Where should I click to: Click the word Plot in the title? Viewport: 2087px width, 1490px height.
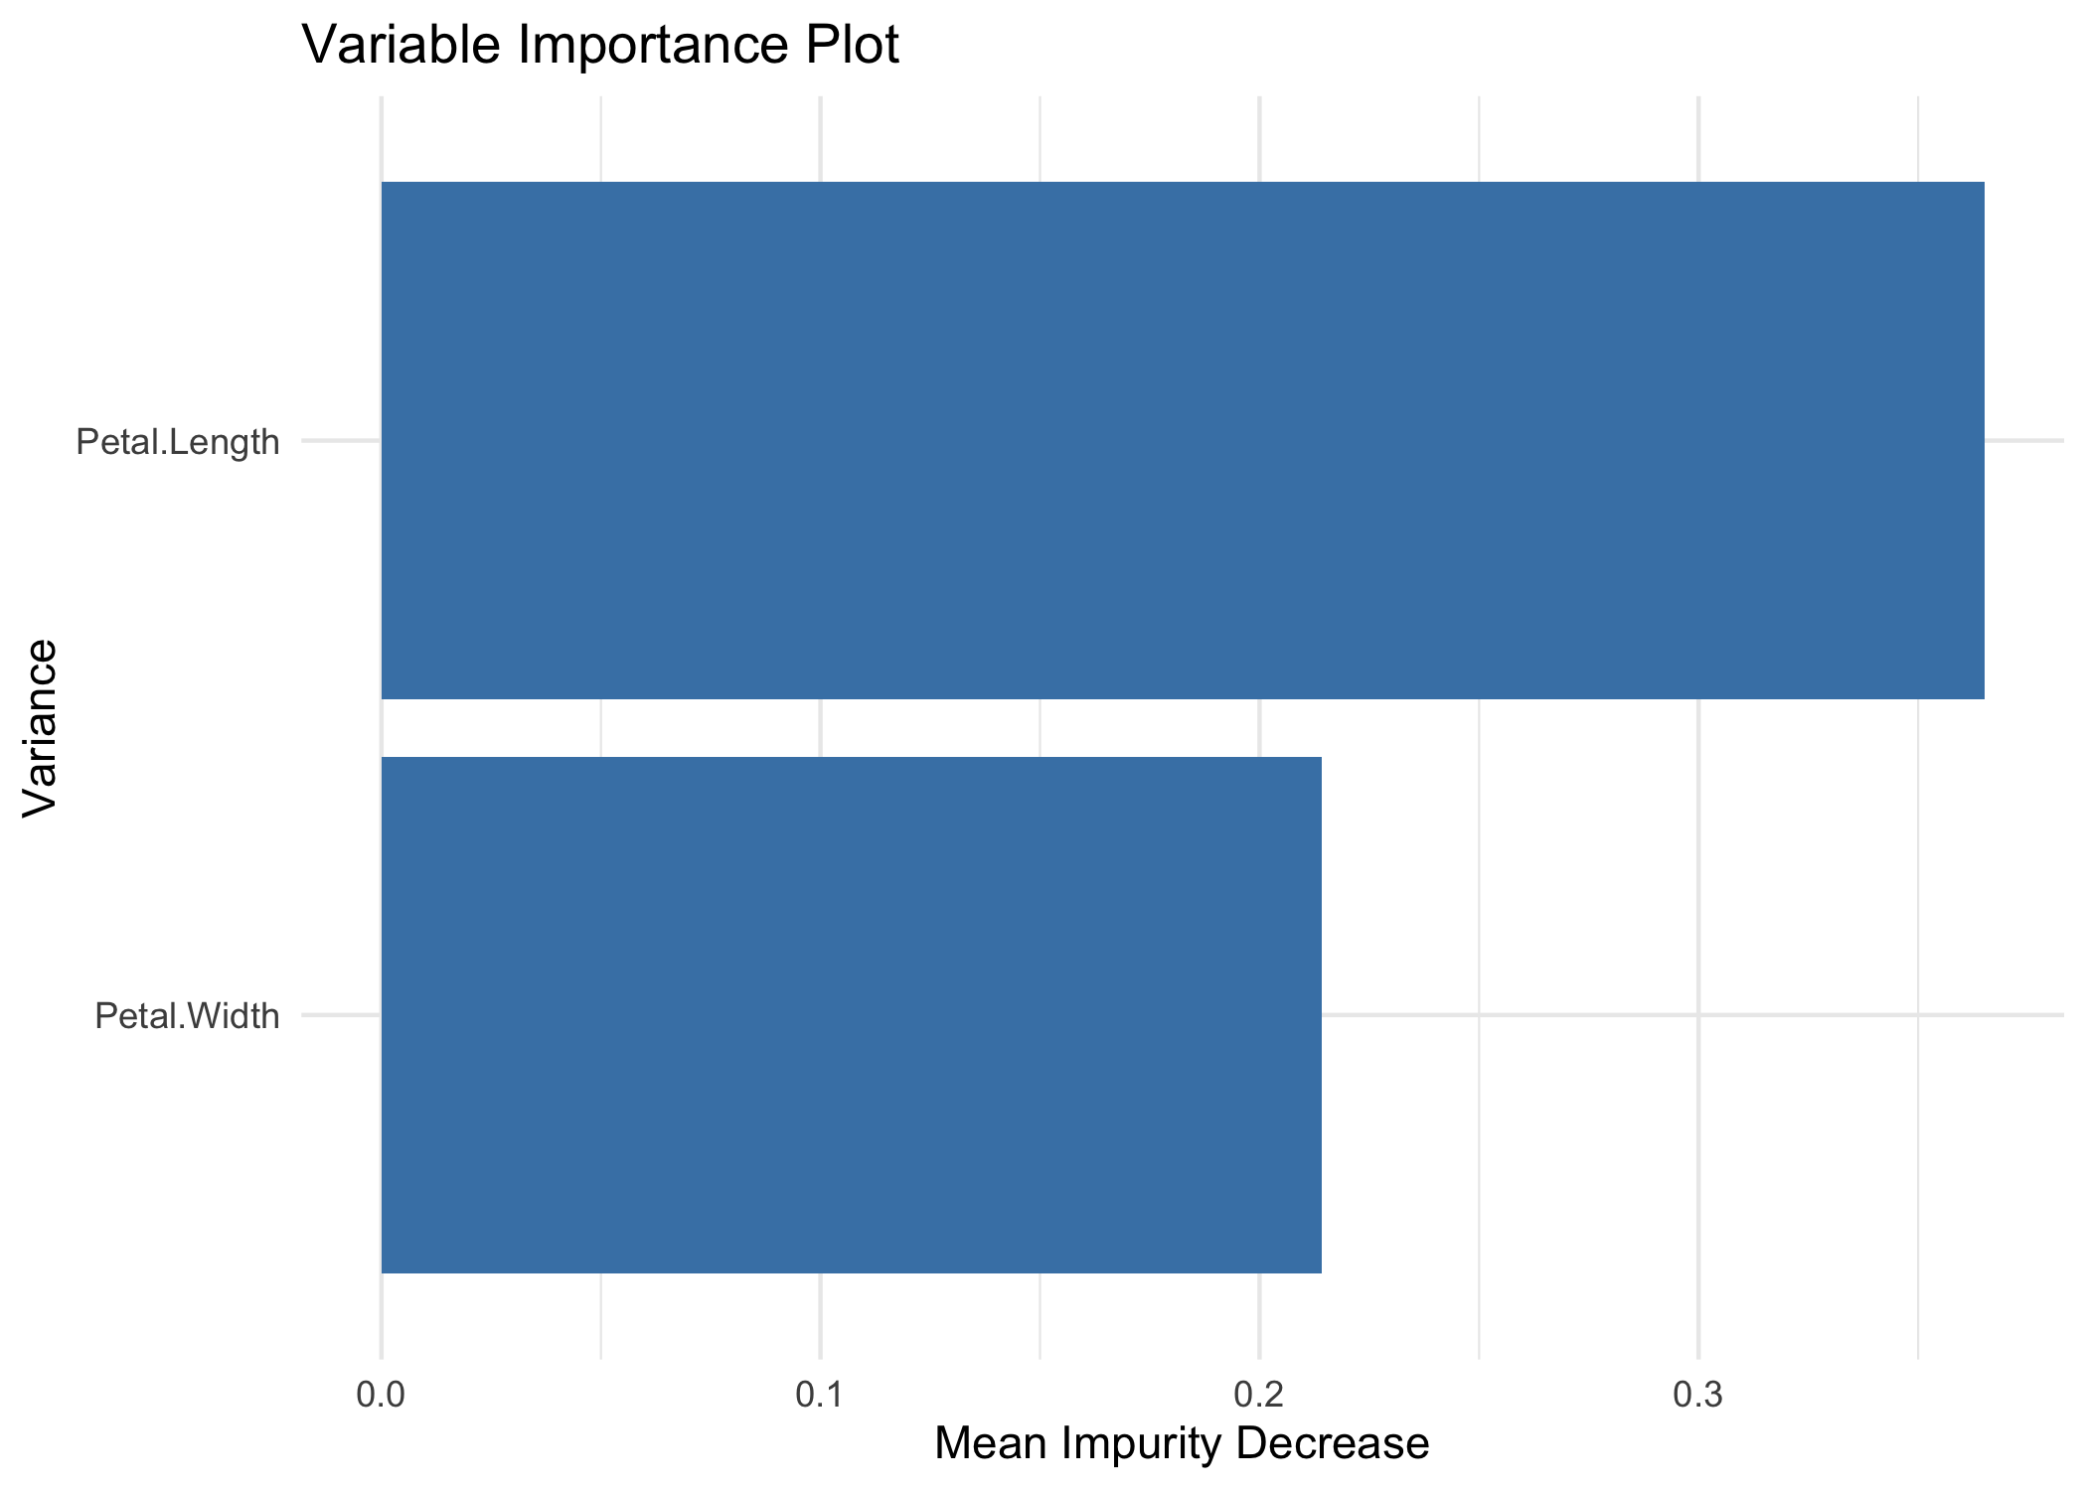(x=851, y=46)
